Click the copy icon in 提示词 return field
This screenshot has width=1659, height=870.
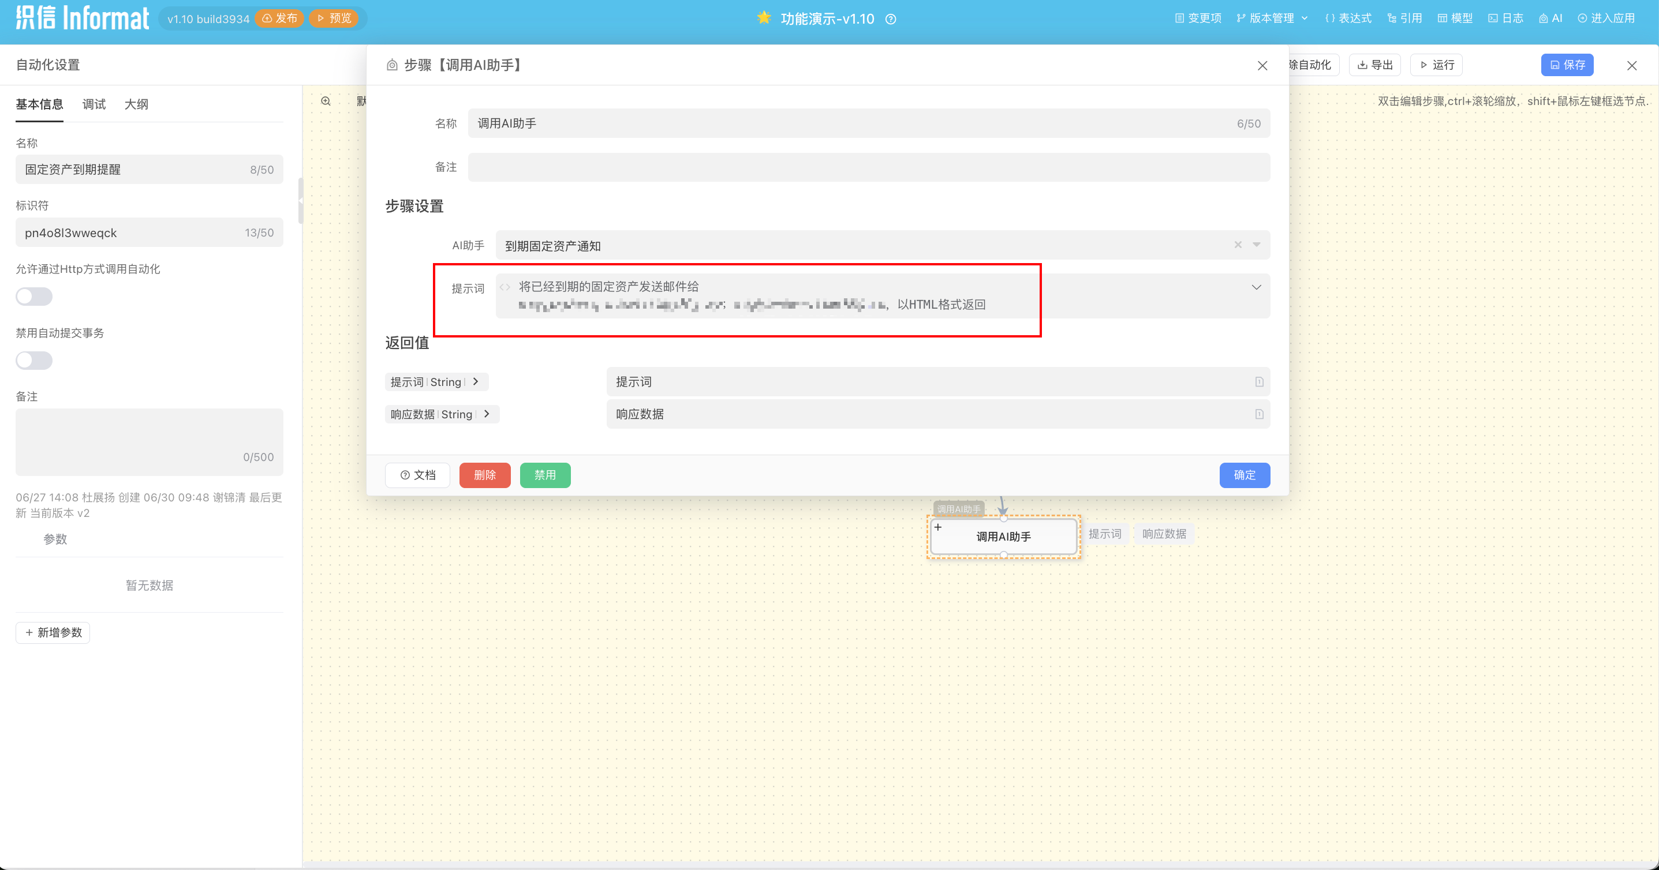[1258, 381]
